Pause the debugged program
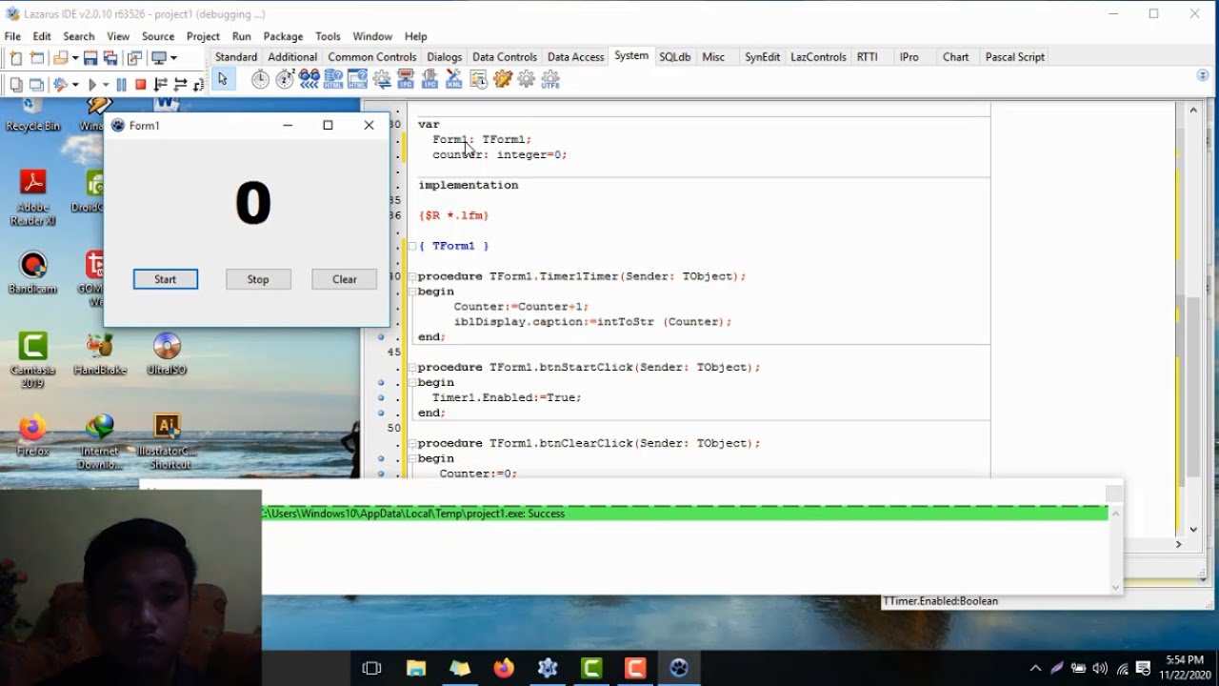Image resolution: width=1219 pixels, height=686 pixels. coord(121,85)
